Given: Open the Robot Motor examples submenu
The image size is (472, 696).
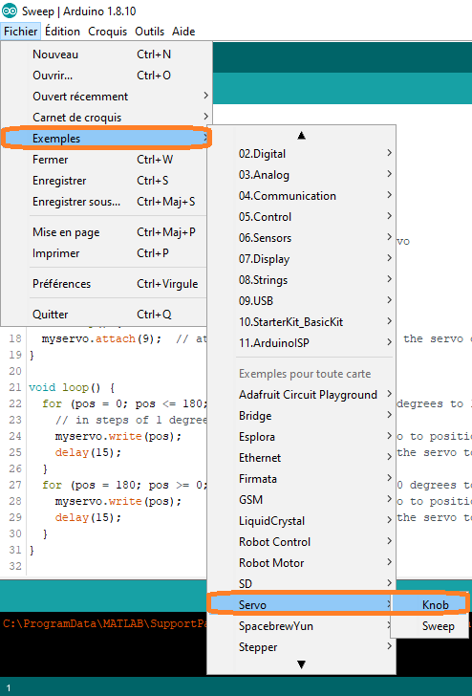Looking at the screenshot, I should click(x=302, y=563).
